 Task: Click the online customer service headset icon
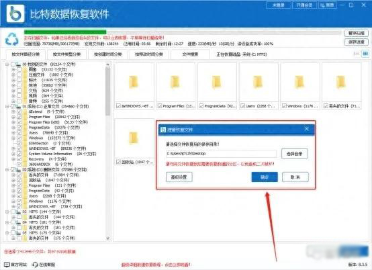point(35,265)
